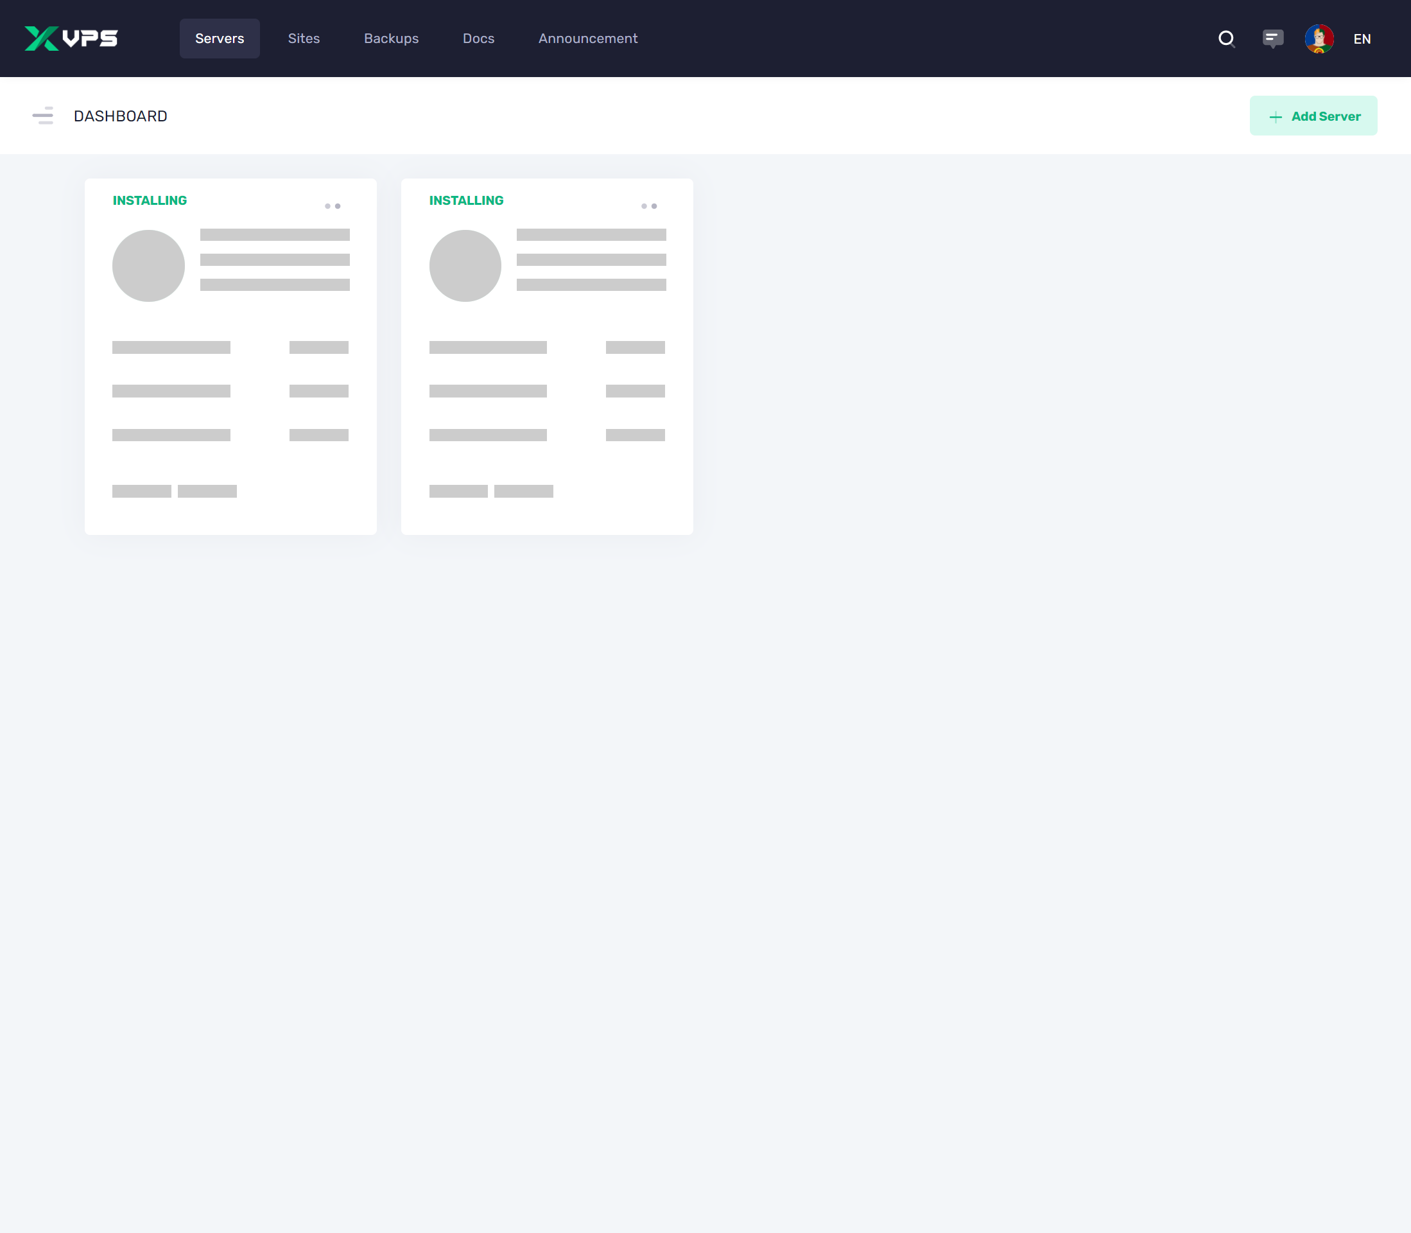Click the XVPS logo
Viewport: 1411px width, 1233px height.
coord(71,39)
